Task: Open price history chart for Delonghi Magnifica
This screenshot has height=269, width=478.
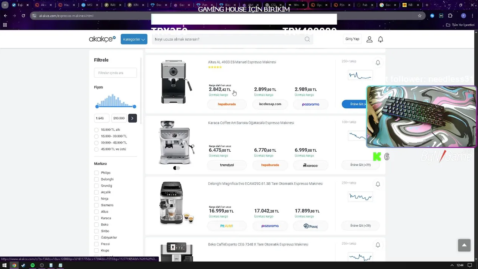Action: 360,197
